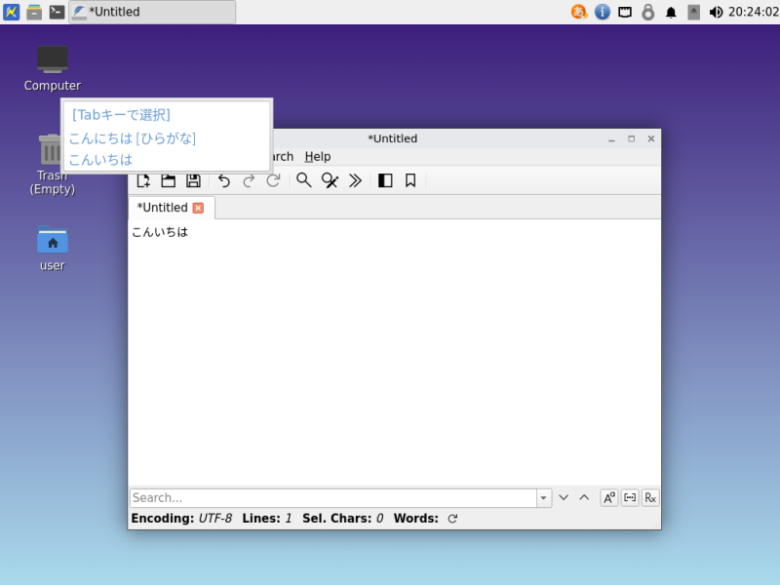
Task: Enable case-sensitive search matching
Action: point(609,497)
